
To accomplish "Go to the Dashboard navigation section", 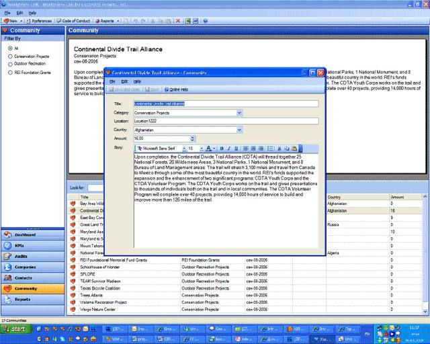I will point(33,234).
